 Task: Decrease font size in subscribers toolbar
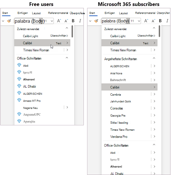coord(153,21)
